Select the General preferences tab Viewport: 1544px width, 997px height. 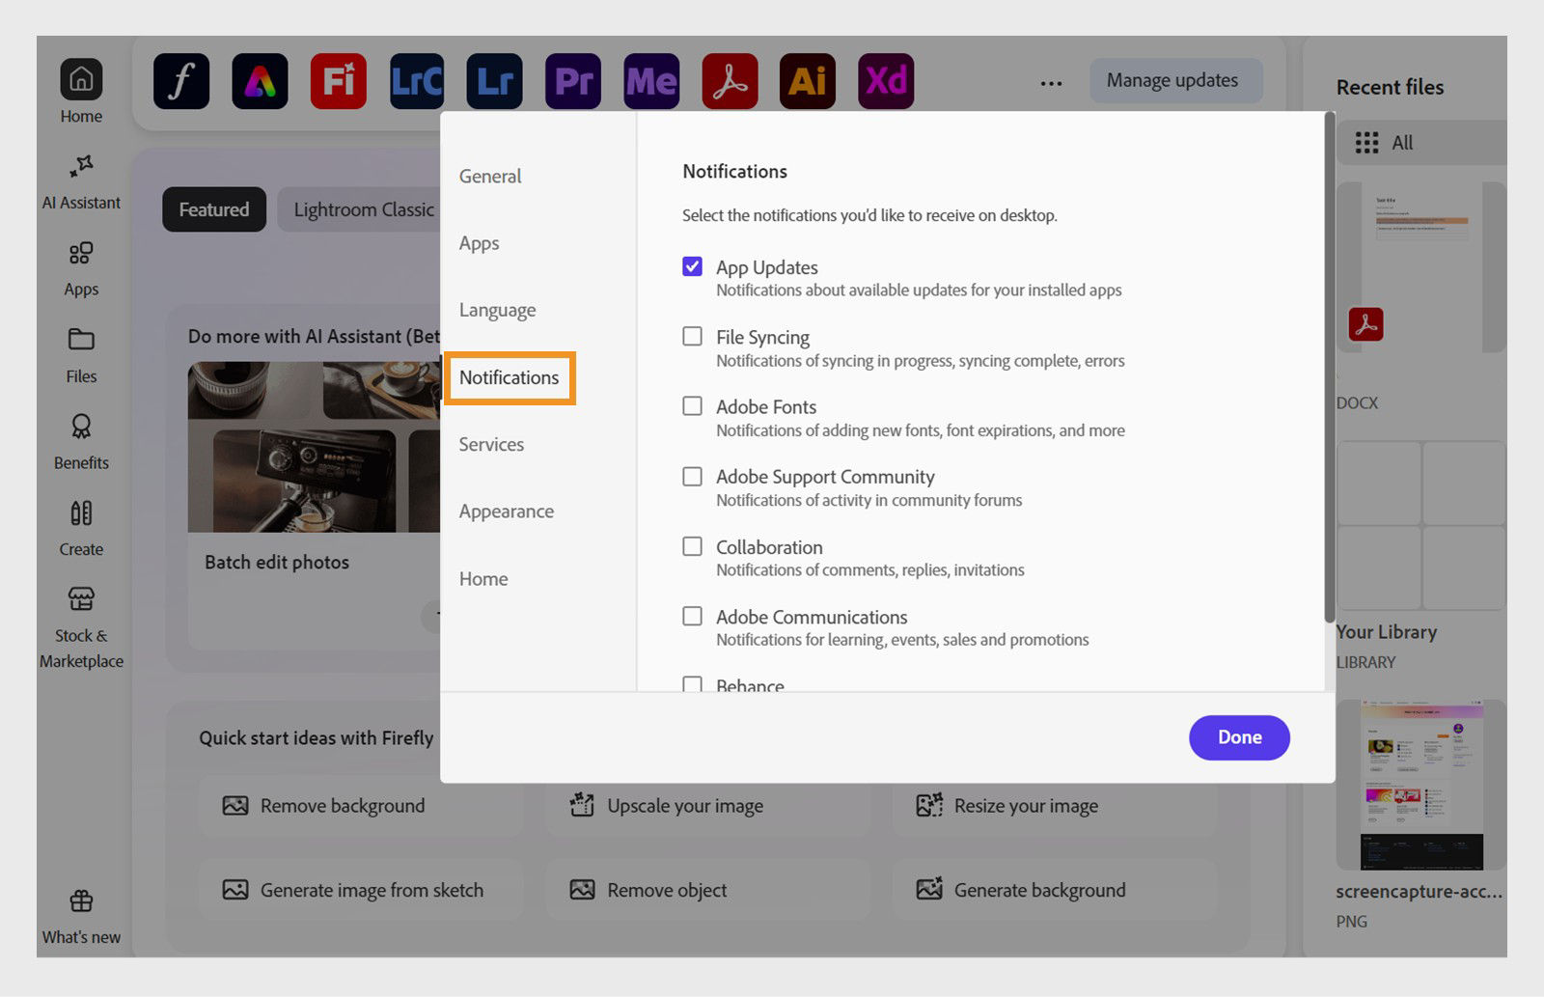[x=490, y=176]
